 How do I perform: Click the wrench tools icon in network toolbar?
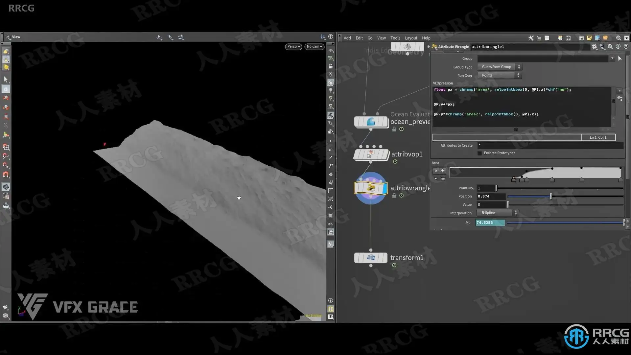(x=531, y=38)
